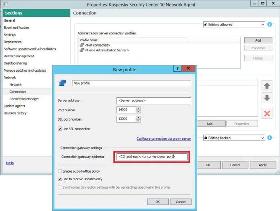Uncheck Use to receive updates only
This screenshot has width=280, height=211.
pos(60,179)
